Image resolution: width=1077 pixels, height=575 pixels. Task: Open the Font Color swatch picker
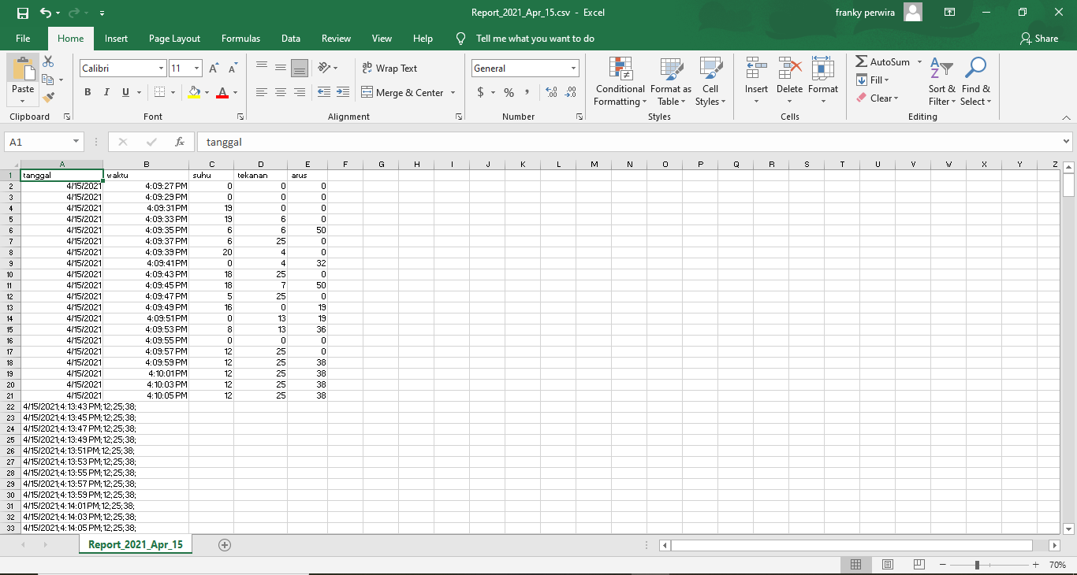(x=222, y=92)
